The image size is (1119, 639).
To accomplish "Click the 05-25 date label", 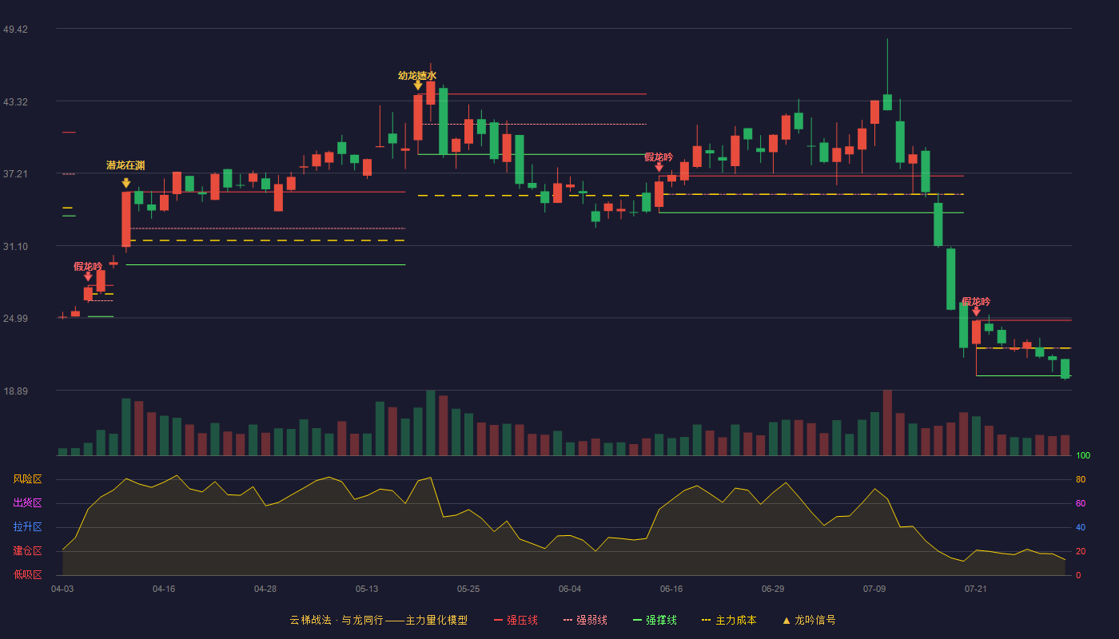I will [x=468, y=589].
